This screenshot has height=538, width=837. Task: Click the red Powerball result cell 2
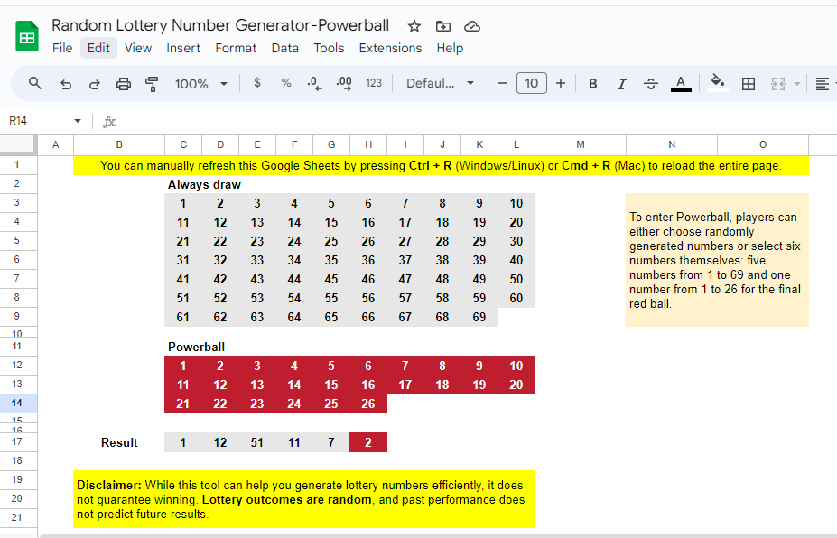[x=368, y=442]
